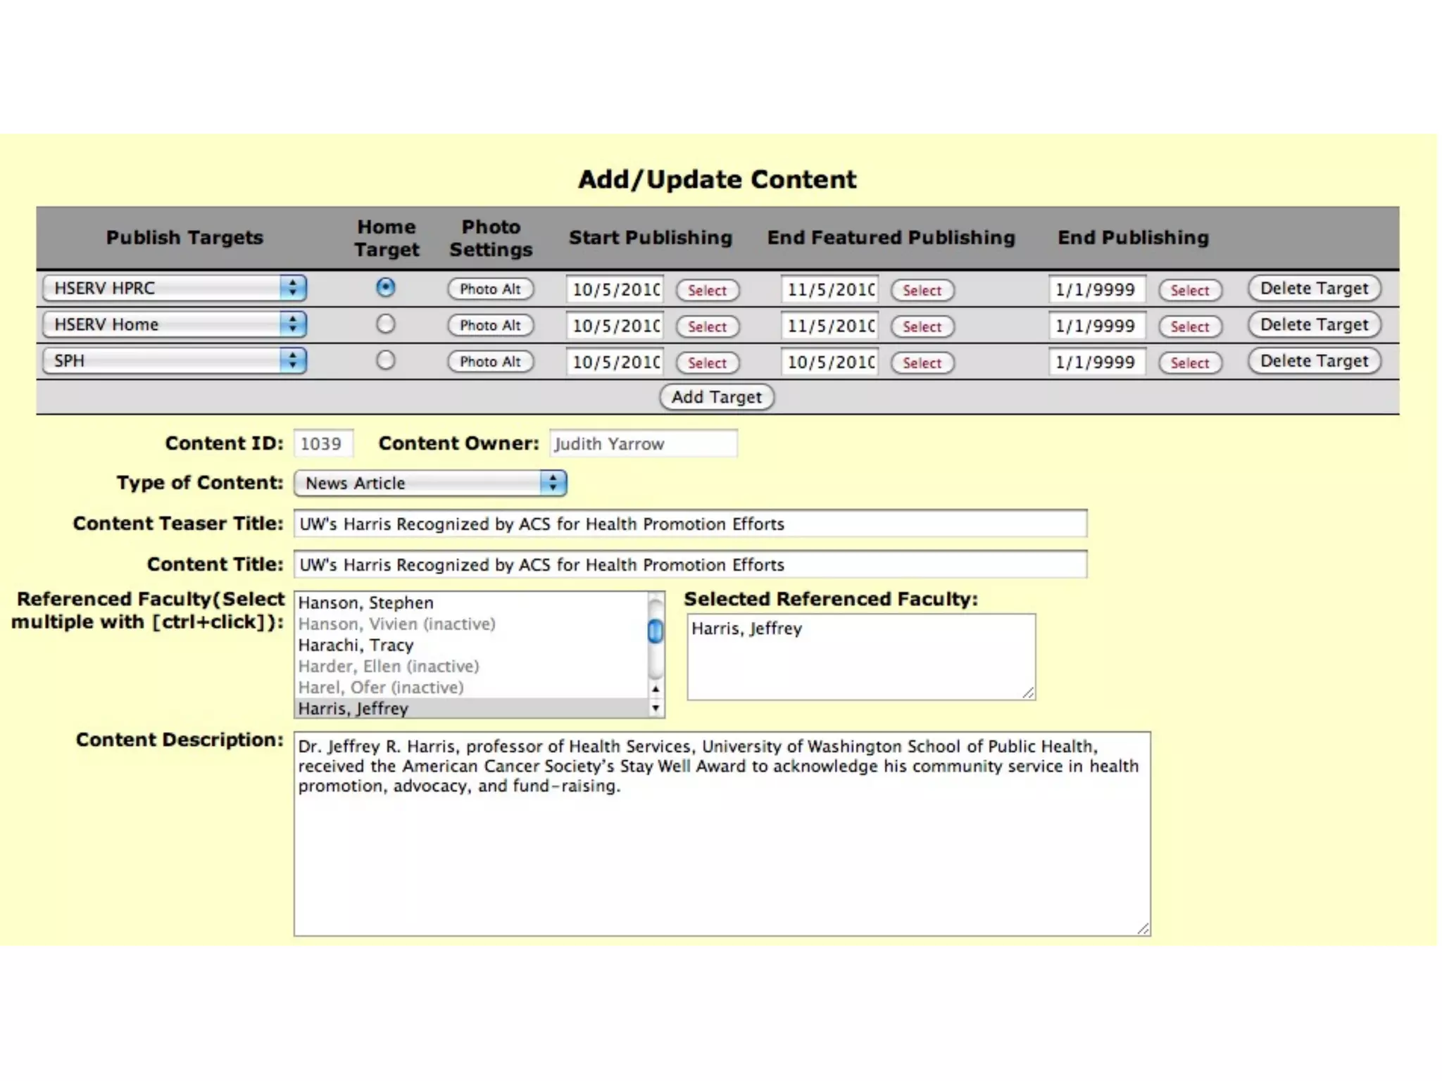Click Photo Alt button for HSERV HPRC

click(x=490, y=289)
